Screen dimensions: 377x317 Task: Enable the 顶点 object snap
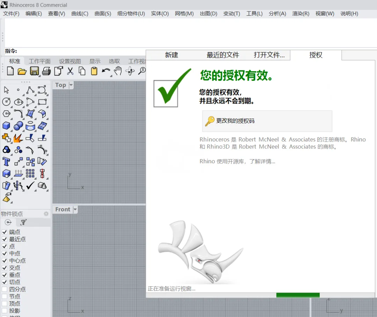[4, 303]
